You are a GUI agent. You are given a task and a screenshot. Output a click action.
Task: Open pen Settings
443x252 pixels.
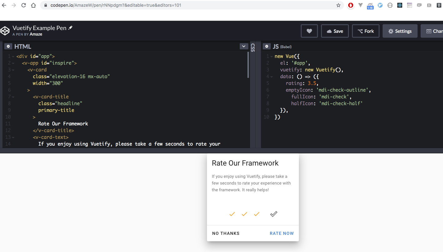pyautogui.click(x=400, y=31)
